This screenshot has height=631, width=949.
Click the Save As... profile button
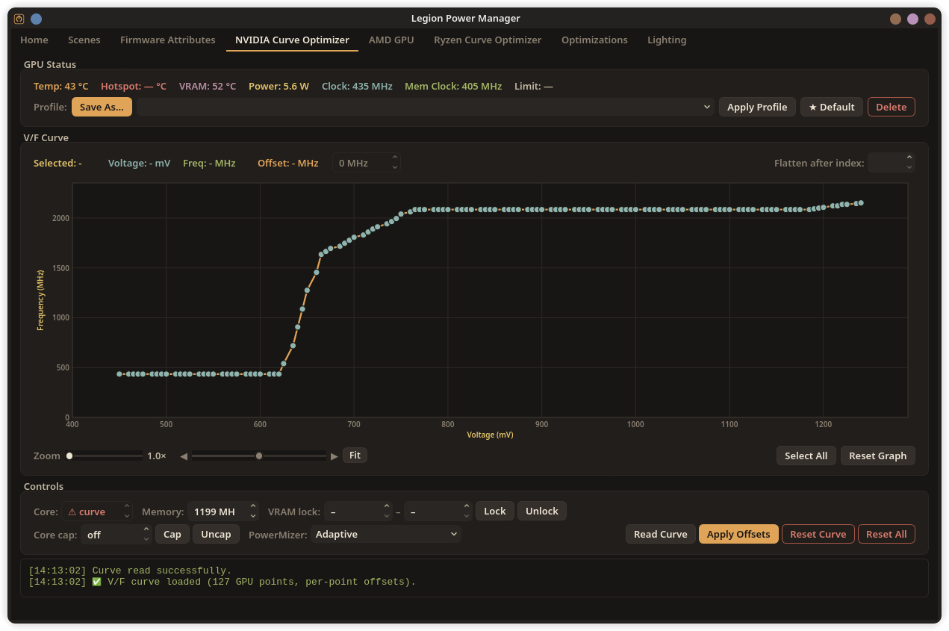pyautogui.click(x=102, y=107)
